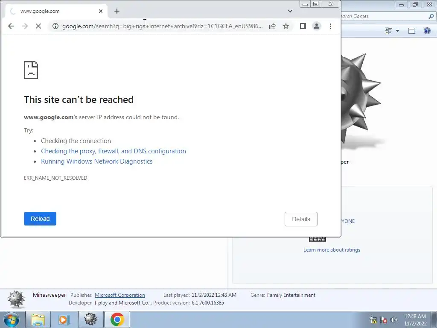Close the www.google.com tab

pos(101,11)
